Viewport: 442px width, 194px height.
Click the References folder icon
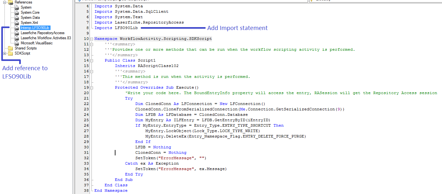point(11,2)
